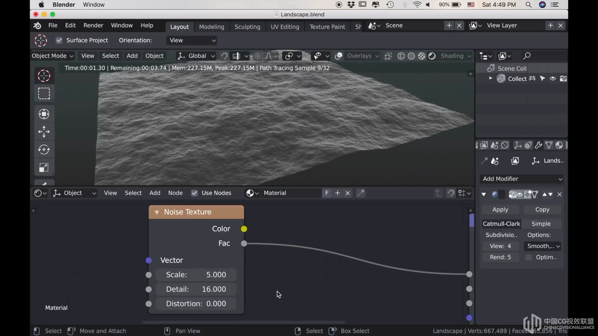Switch to the UV Editing workspace tab

tap(285, 27)
